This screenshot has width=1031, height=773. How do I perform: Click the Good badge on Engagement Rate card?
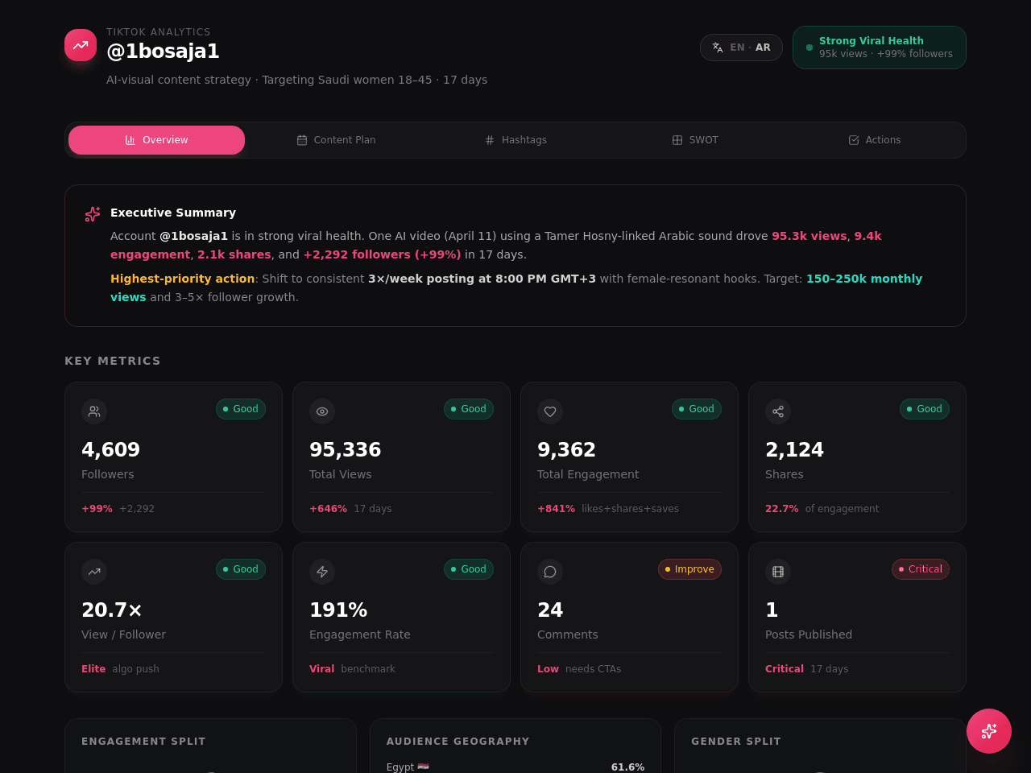pos(469,569)
